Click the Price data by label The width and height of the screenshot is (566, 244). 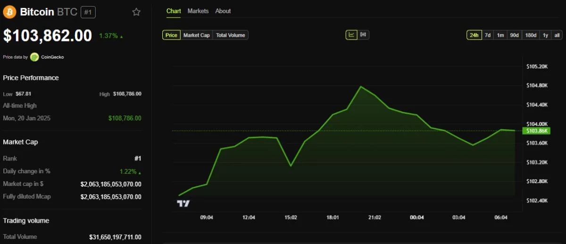[x=16, y=57]
